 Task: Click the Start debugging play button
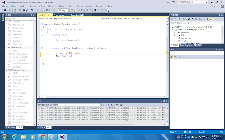click(44, 10)
